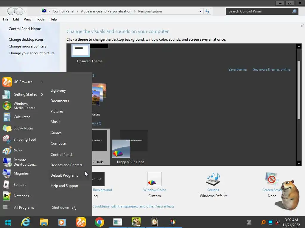
Task: Open Control Panel from Start menu right column
Action: (61, 154)
